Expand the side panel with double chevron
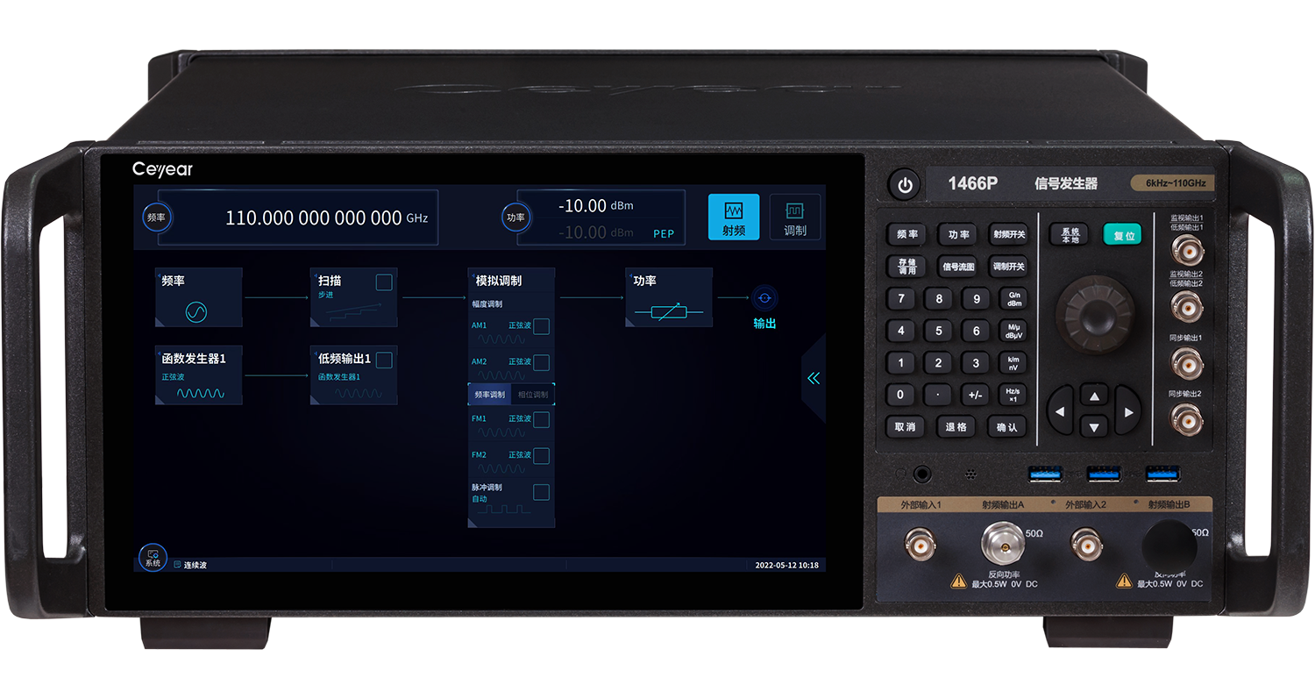Viewport: 1315px width, 699px height. click(x=814, y=378)
